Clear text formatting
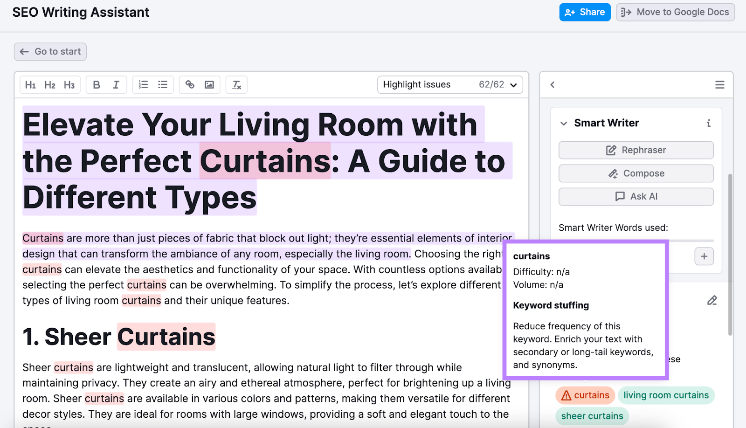The image size is (746, 428). 236,84
